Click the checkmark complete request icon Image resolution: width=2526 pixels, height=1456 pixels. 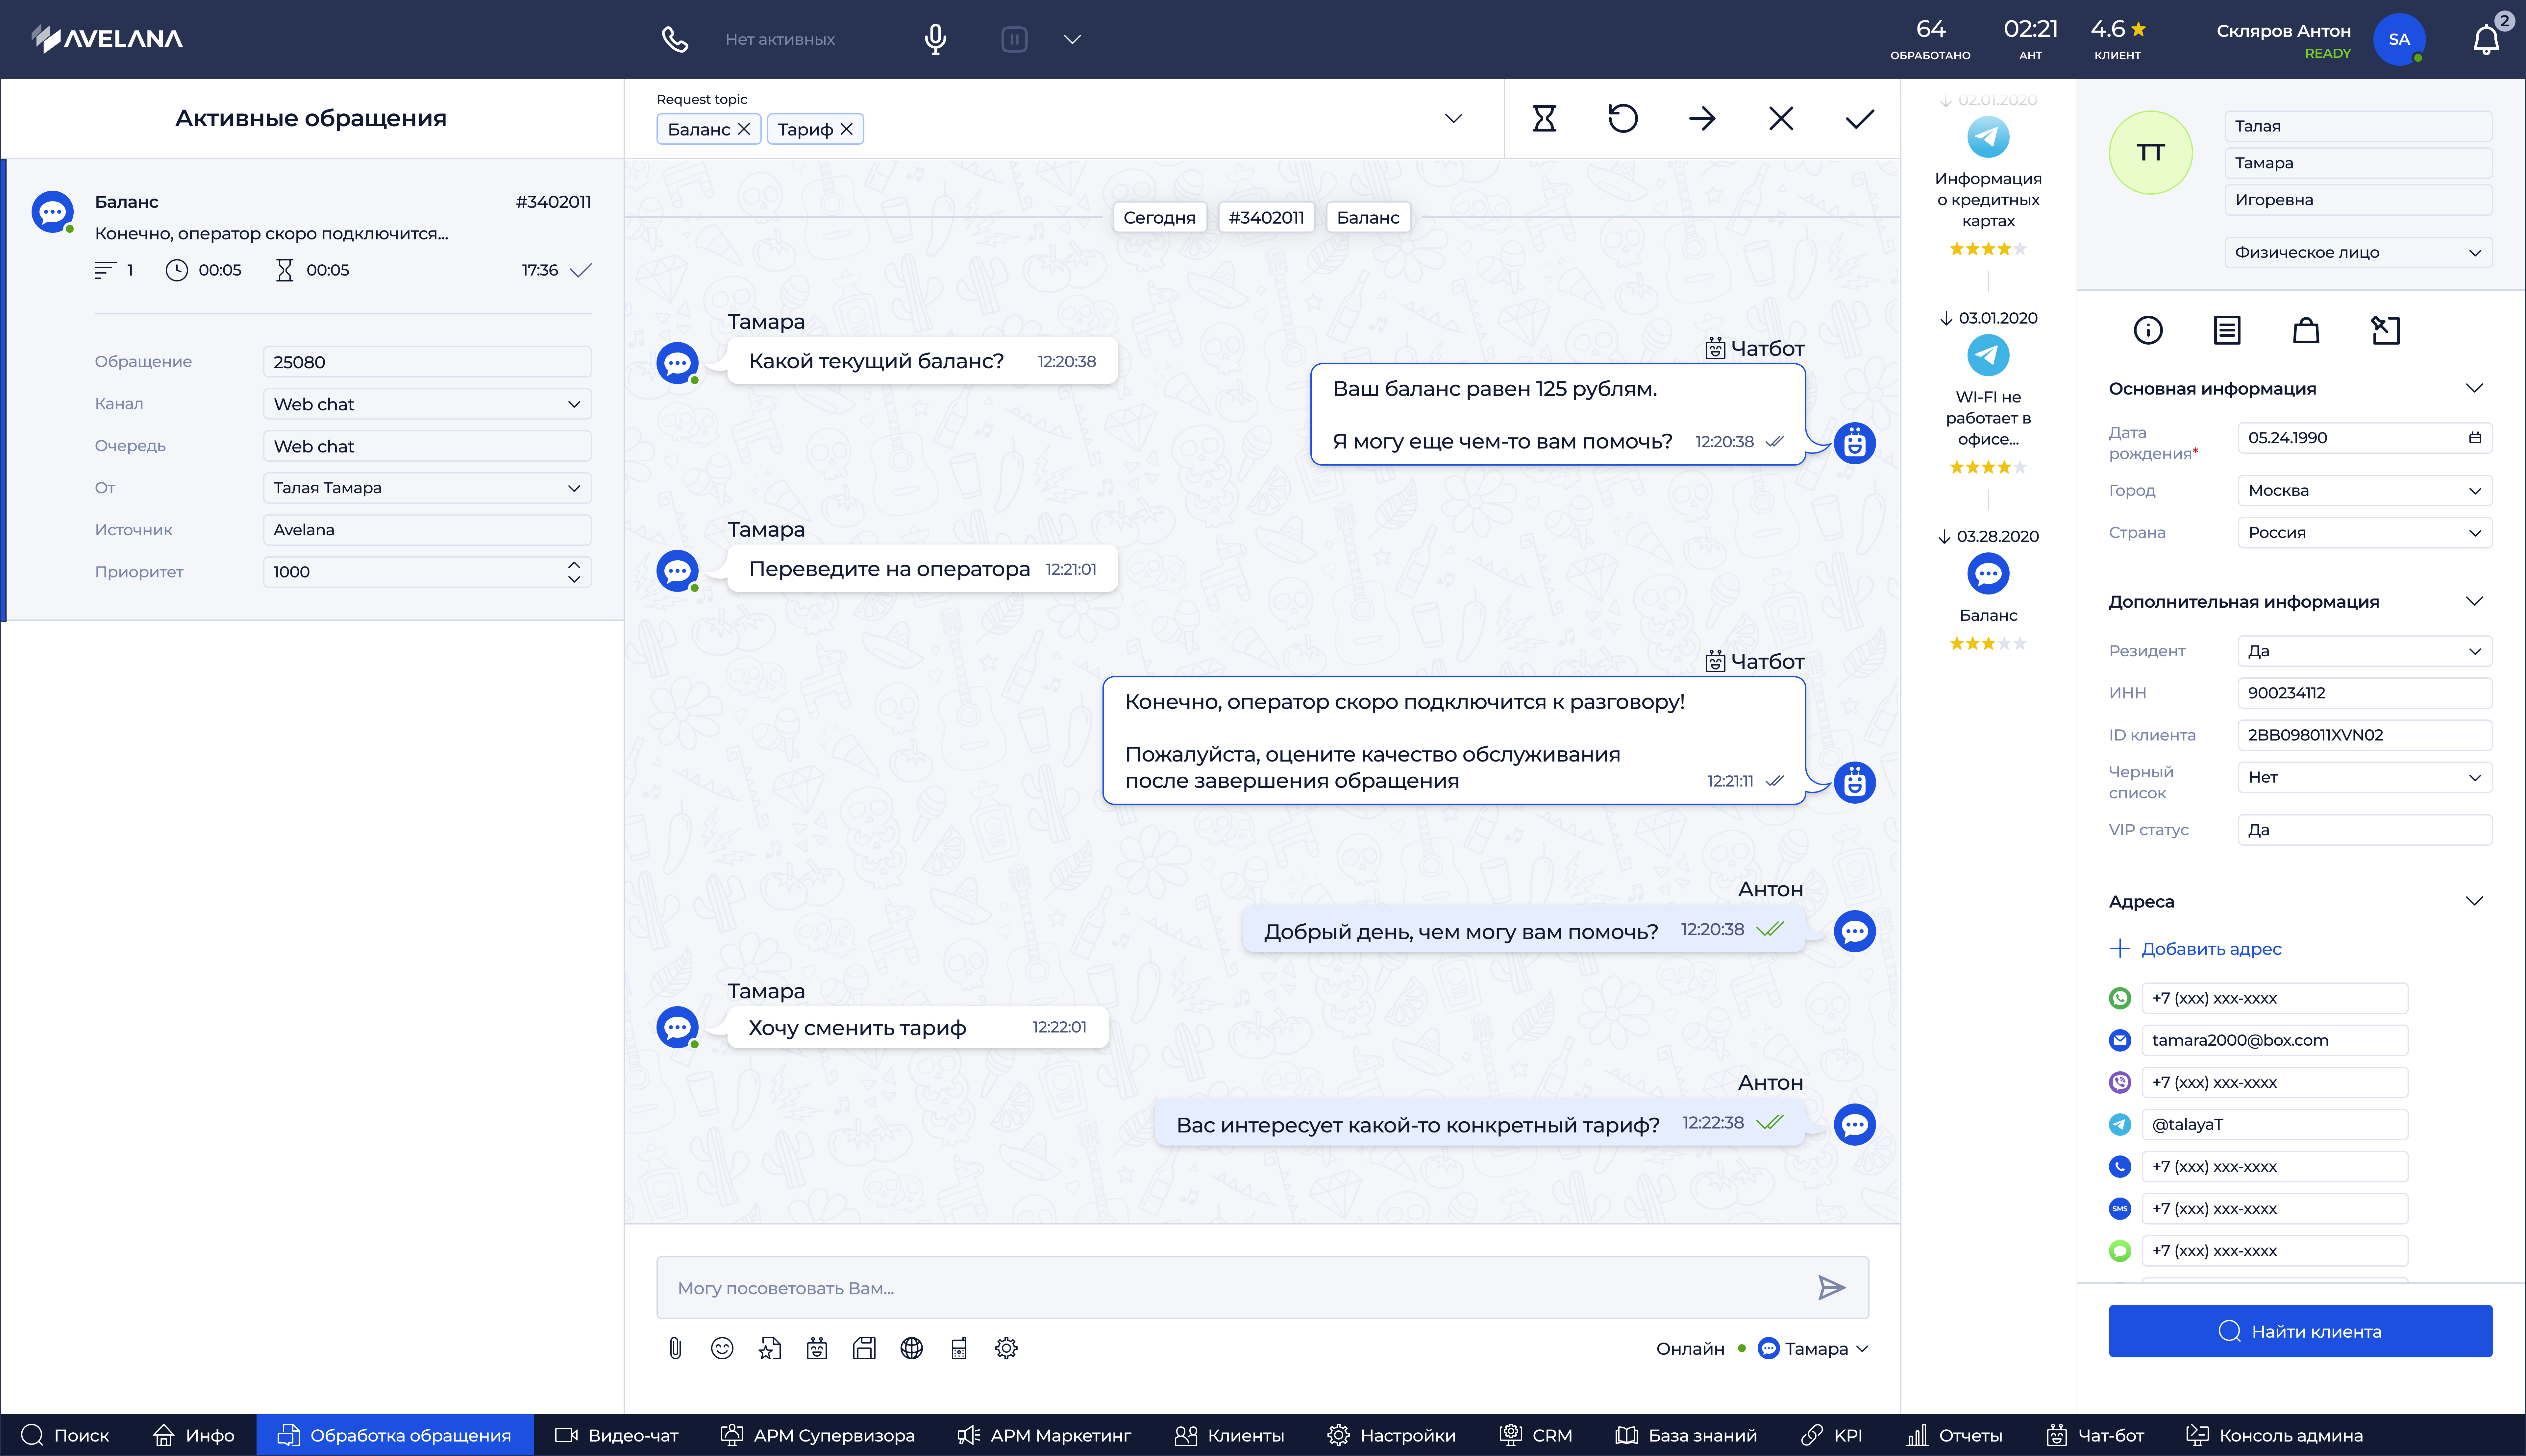1860,118
